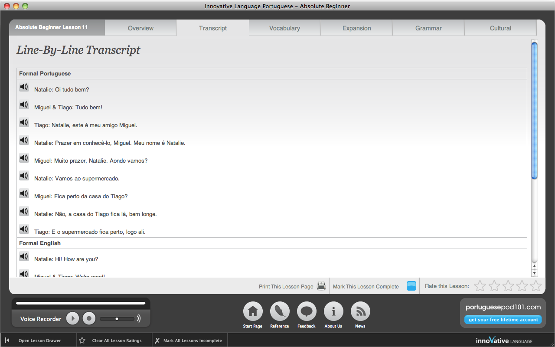The height and width of the screenshot is (347, 555).
Task: Open the About Us info icon
Action: click(333, 311)
